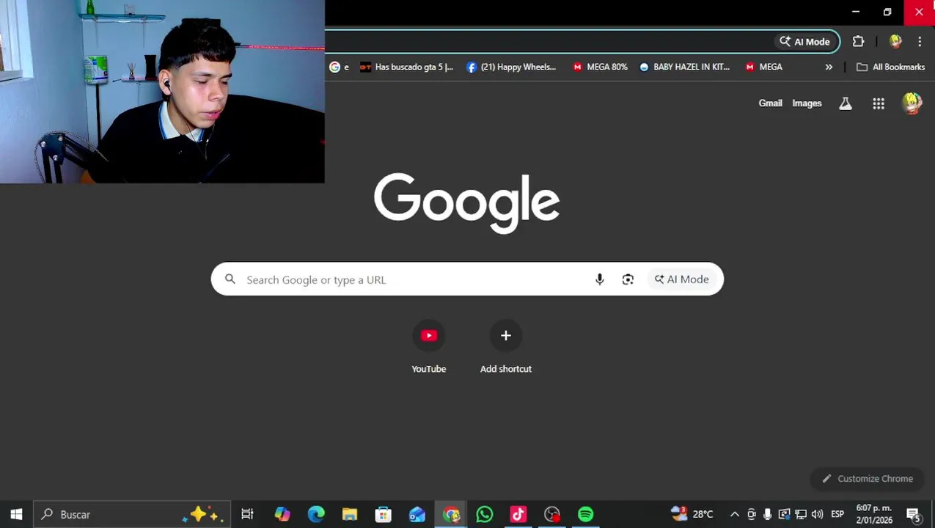Open the 'Has buscado gta 5' bookmark
This screenshot has height=528, width=935.
[406, 67]
